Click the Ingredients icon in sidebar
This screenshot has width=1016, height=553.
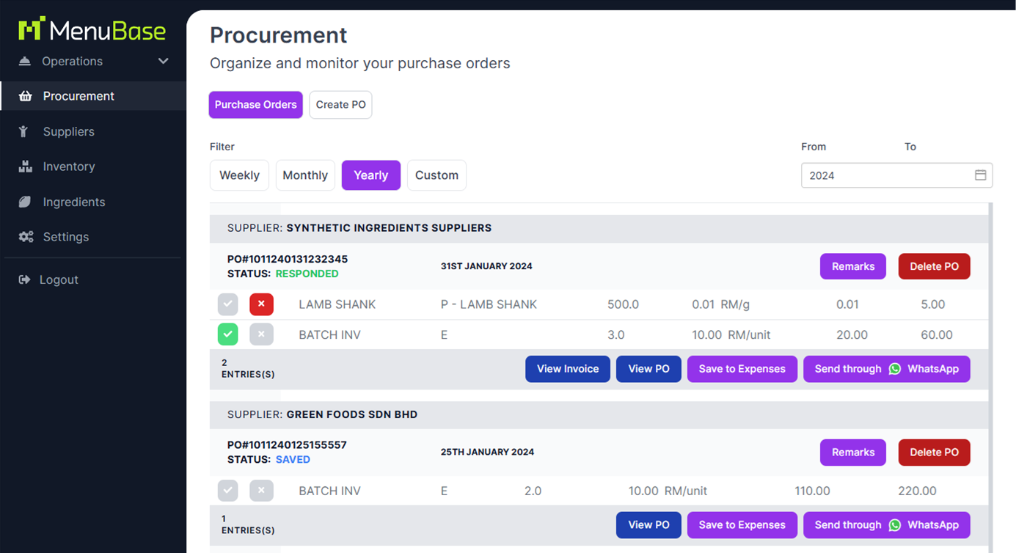pyautogui.click(x=25, y=202)
